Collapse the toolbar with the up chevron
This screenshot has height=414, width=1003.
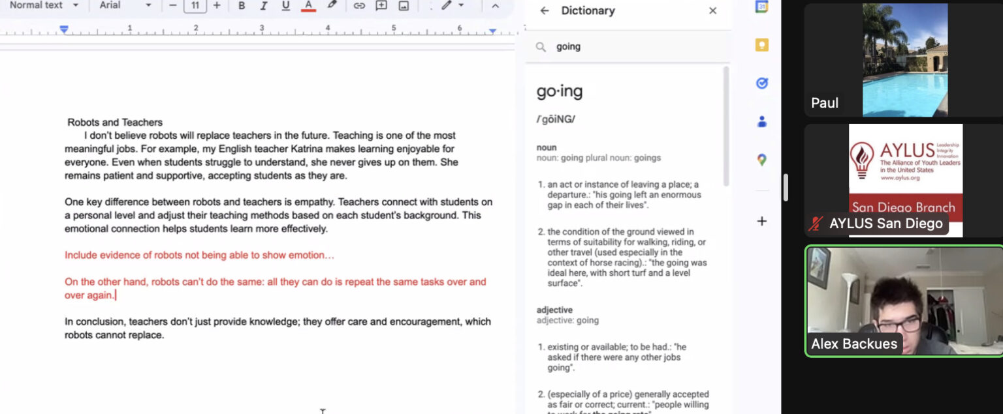pos(495,6)
